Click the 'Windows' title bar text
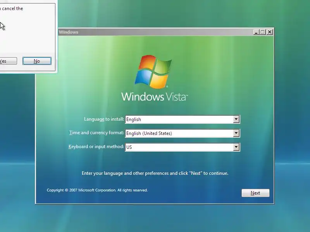Viewport: 310px width, 232px height. coord(69,32)
